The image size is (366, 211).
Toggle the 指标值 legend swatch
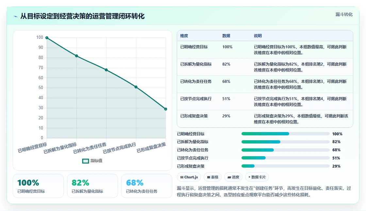[85, 161]
